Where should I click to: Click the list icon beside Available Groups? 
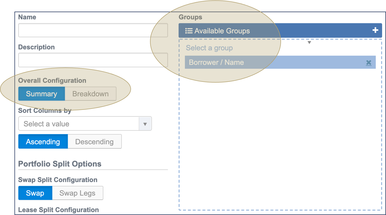pyautogui.click(x=189, y=31)
